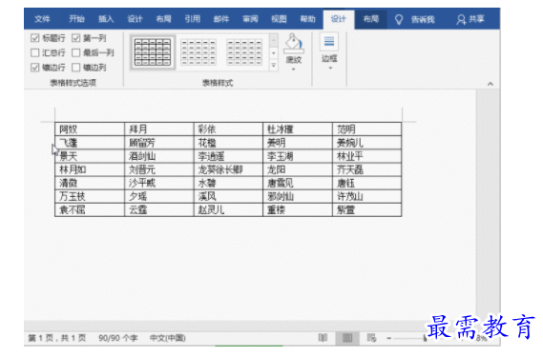
Task: Enable the 镶边列 checkbox
Action: click(x=76, y=67)
